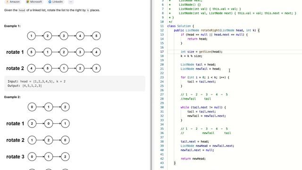Click "newTail = newTail.next;" line
Screen dimensions: 302x170
point(207,116)
